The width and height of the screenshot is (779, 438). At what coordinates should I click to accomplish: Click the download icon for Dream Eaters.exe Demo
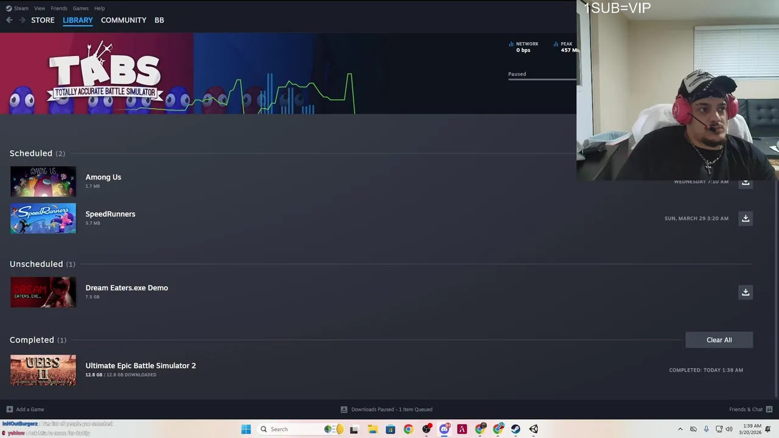746,292
